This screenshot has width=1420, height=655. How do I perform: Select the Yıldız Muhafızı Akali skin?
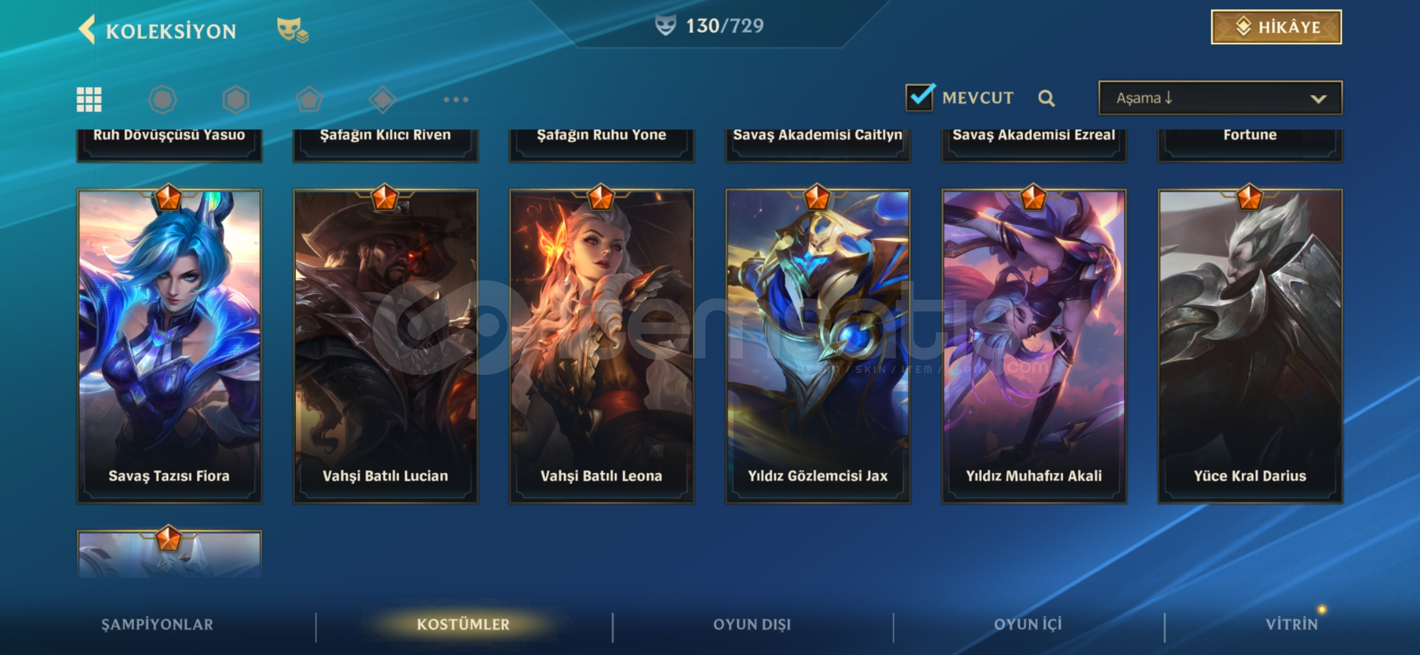tap(1034, 346)
